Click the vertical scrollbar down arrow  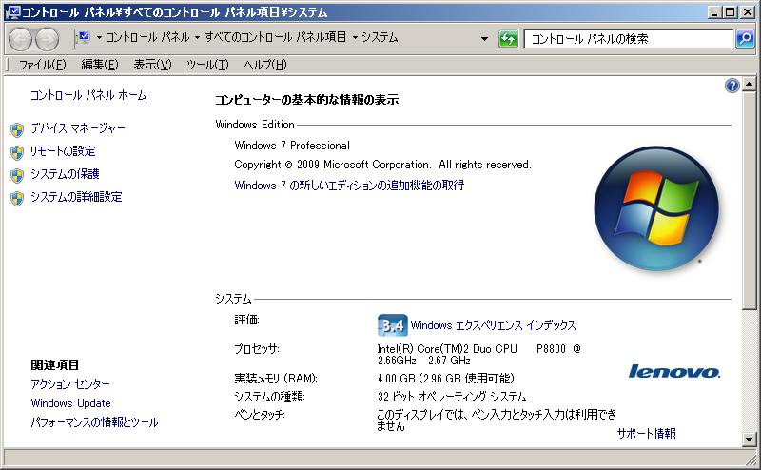(x=751, y=439)
